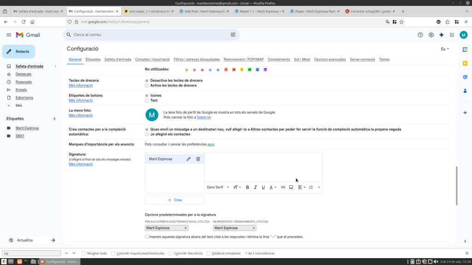Open the Sans Serif font dropdown
This screenshot has width=472, height=265.
pyautogui.click(x=218, y=187)
